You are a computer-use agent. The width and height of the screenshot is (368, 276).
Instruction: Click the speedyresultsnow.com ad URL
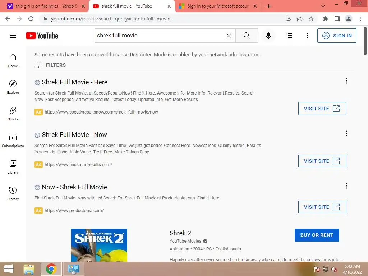101,112
